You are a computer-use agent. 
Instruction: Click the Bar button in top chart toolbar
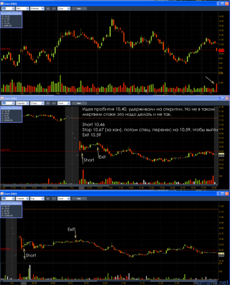[79, 8]
